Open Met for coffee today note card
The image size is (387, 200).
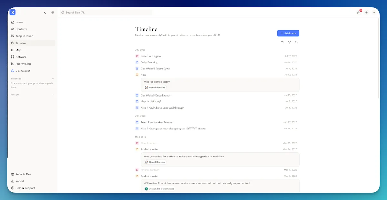coord(220,85)
